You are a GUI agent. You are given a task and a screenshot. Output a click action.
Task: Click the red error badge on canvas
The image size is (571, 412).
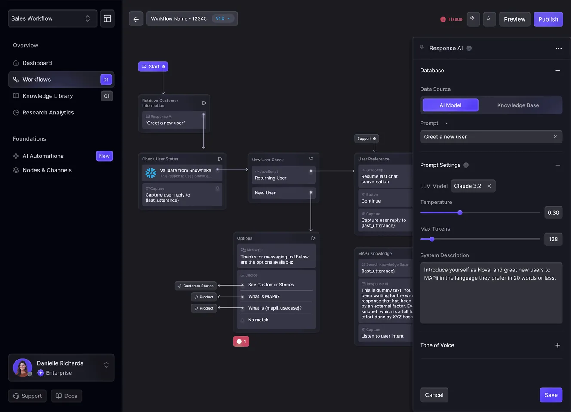[x=241, y=341]
